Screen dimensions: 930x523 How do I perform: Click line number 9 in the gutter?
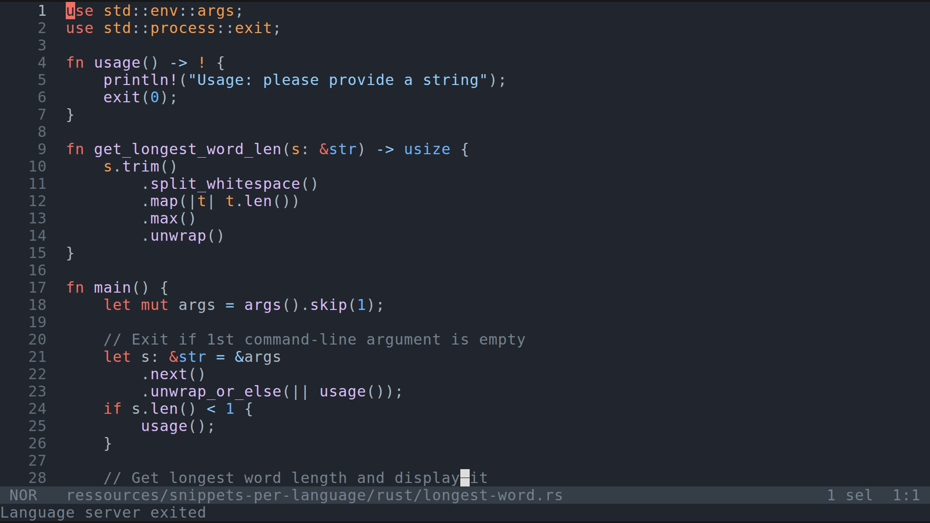coord(42,149)
